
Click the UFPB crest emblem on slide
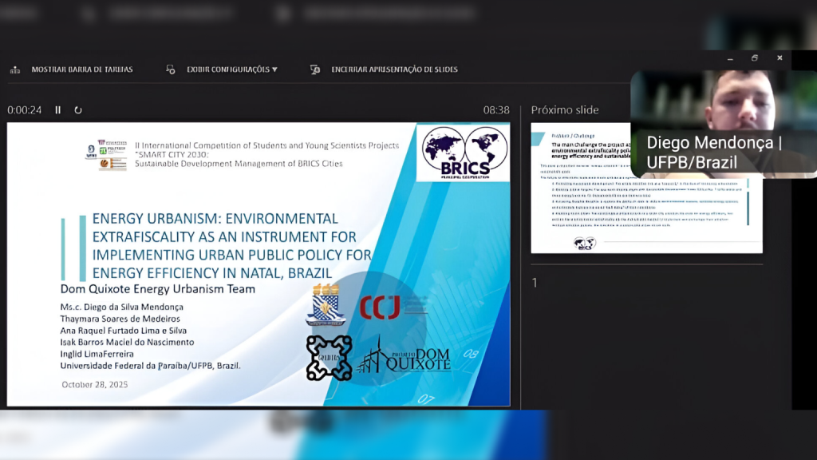pyautogui.click(x=326, y=305)
